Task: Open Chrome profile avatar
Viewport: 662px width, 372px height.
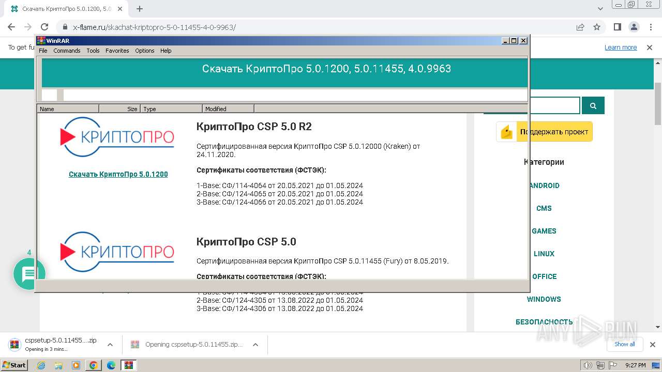Action: (634, 27)
